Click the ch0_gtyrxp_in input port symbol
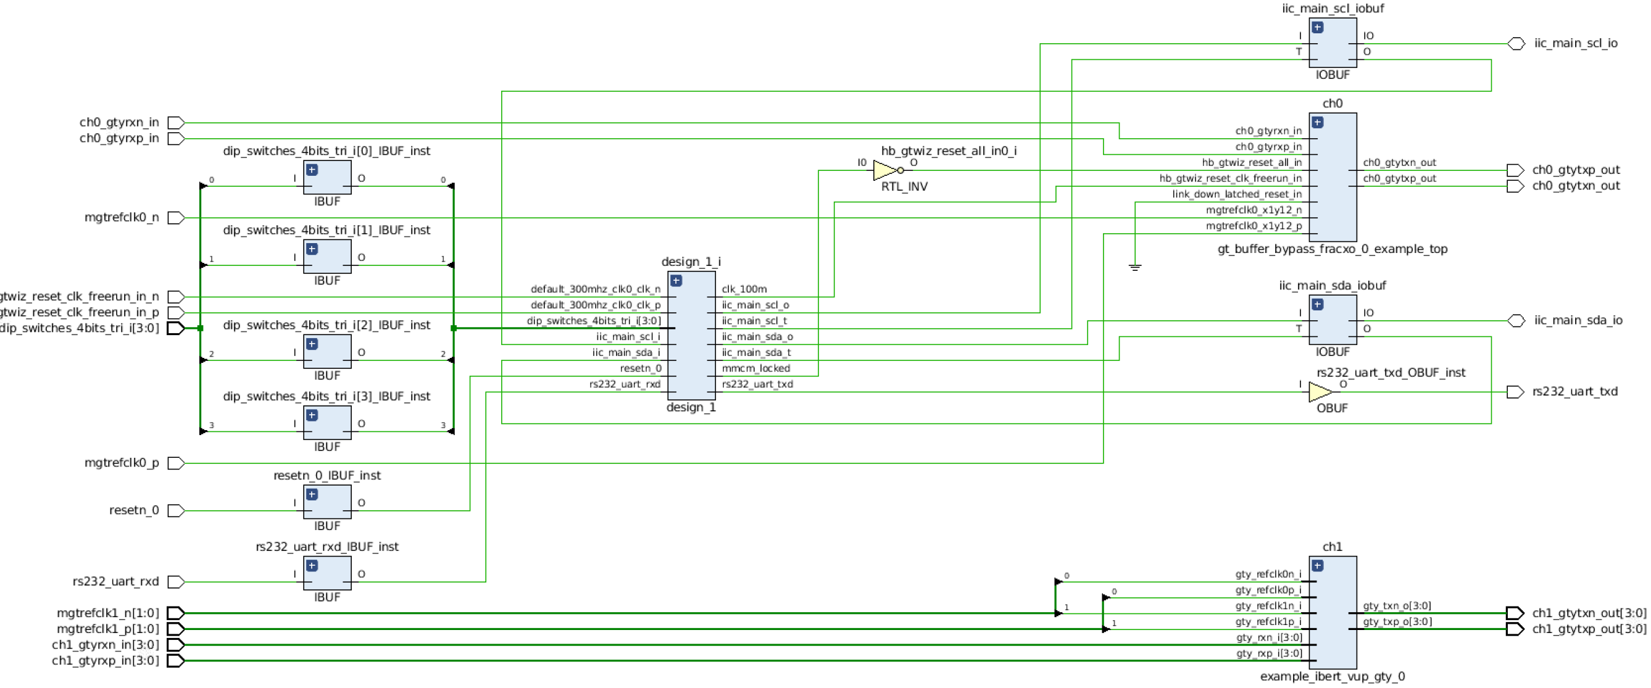The image size is (1651, 688). coord(177,138)
